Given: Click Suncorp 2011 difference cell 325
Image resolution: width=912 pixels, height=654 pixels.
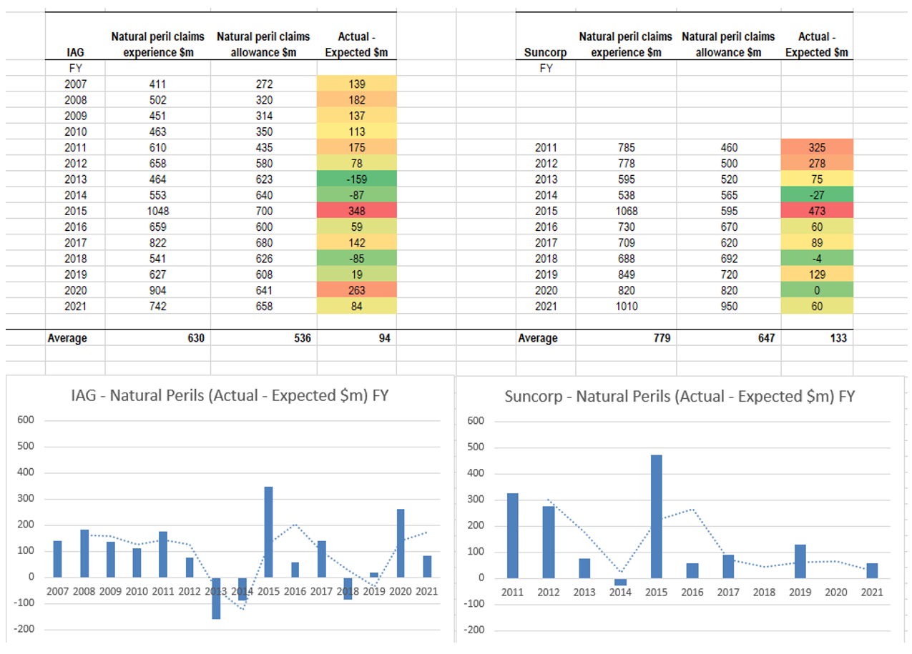Looking at the screenshot, I should pyautogui.click(x=817, y=147).
